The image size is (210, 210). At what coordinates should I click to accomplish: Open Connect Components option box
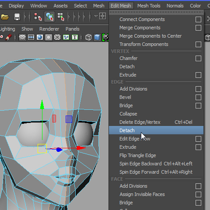(198, 19)
